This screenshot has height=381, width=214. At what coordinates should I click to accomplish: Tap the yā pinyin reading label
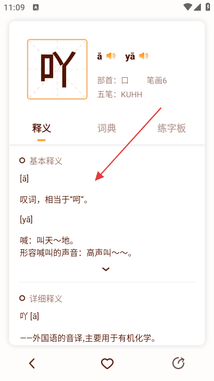(x=130, y=57)
